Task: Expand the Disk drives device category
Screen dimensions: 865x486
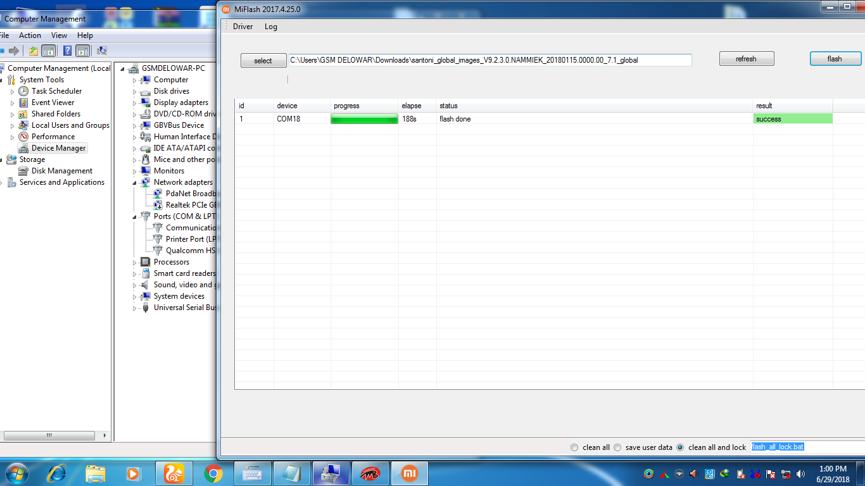Action: coord(134,92)
